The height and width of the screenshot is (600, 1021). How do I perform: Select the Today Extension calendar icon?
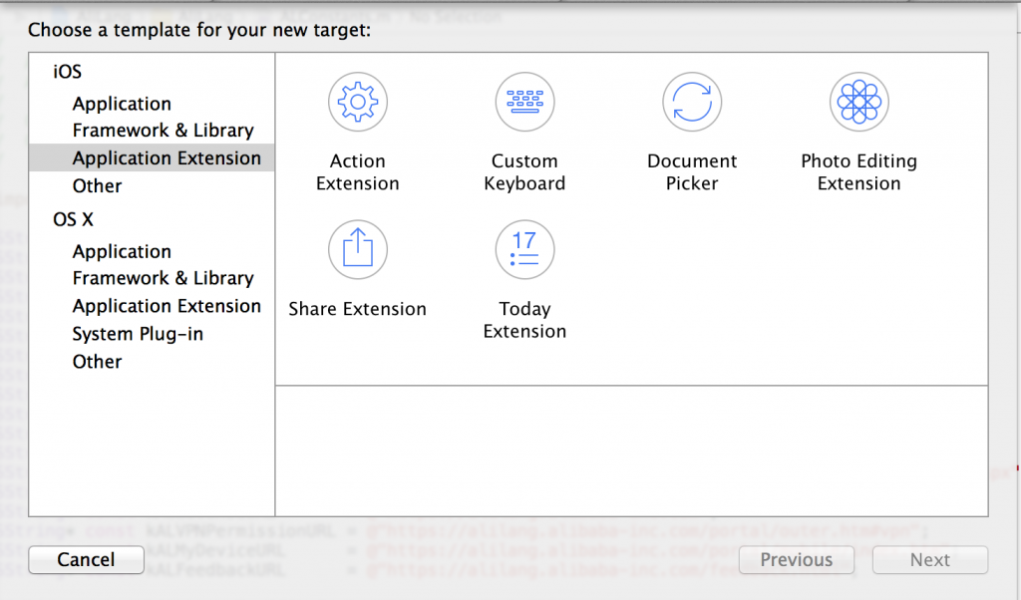(524, 249)
